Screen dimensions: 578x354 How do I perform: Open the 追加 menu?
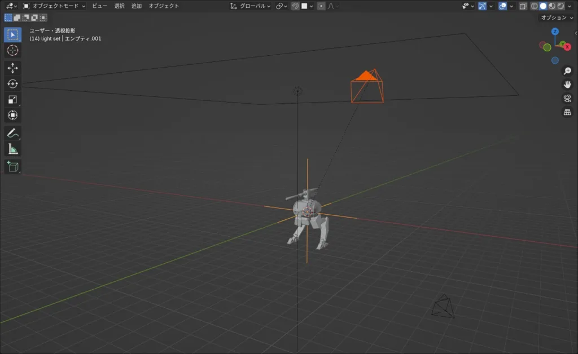click(x=137, y=6)
